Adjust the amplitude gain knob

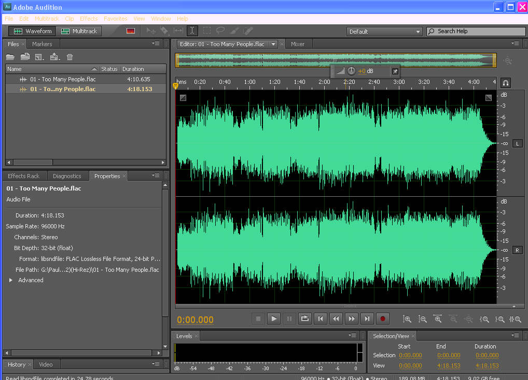tap(351, 71)
